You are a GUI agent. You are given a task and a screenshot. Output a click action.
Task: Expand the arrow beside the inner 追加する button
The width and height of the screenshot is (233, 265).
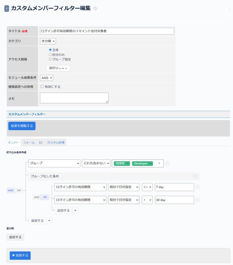[75, 211]
